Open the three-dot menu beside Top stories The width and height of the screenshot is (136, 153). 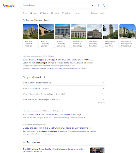coord(45,142)
